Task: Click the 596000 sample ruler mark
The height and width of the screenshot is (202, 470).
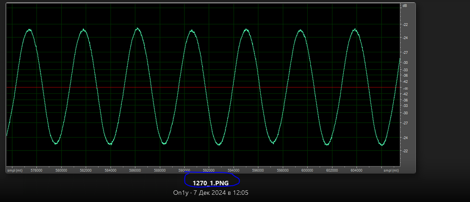Action: [258, 170]
